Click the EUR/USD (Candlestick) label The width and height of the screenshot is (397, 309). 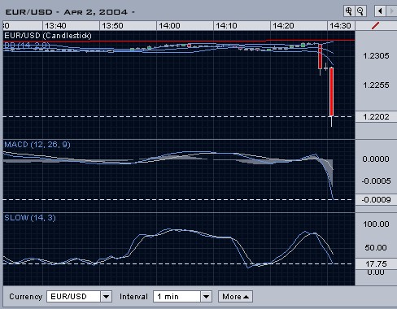pyautogui.click(x=48, y=36)
